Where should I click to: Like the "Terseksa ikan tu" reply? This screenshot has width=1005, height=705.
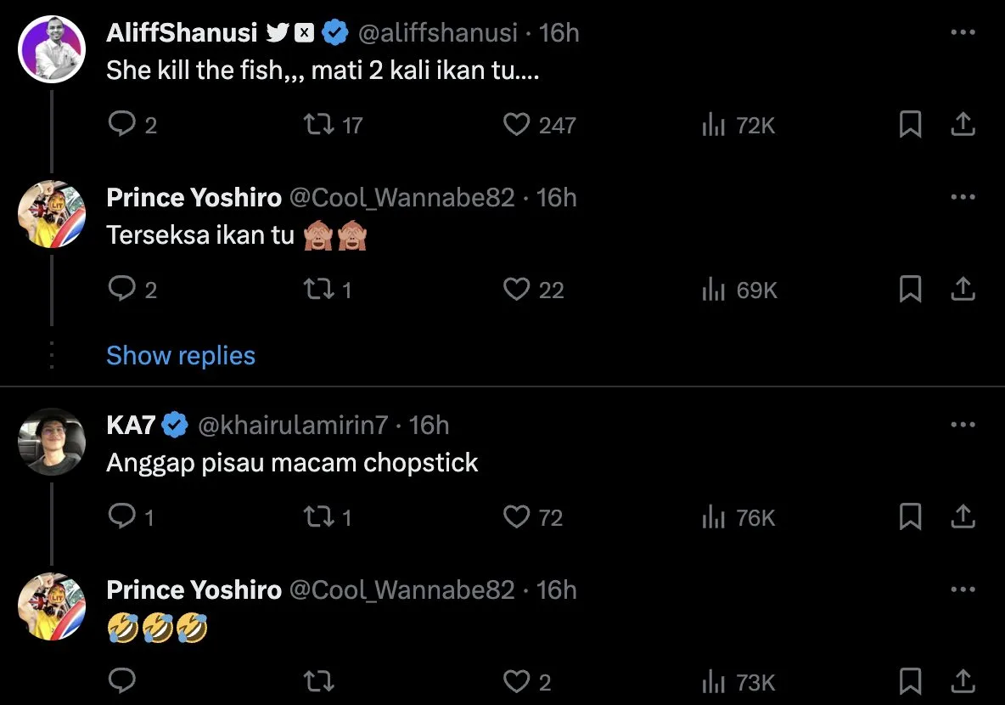(516, 290)
